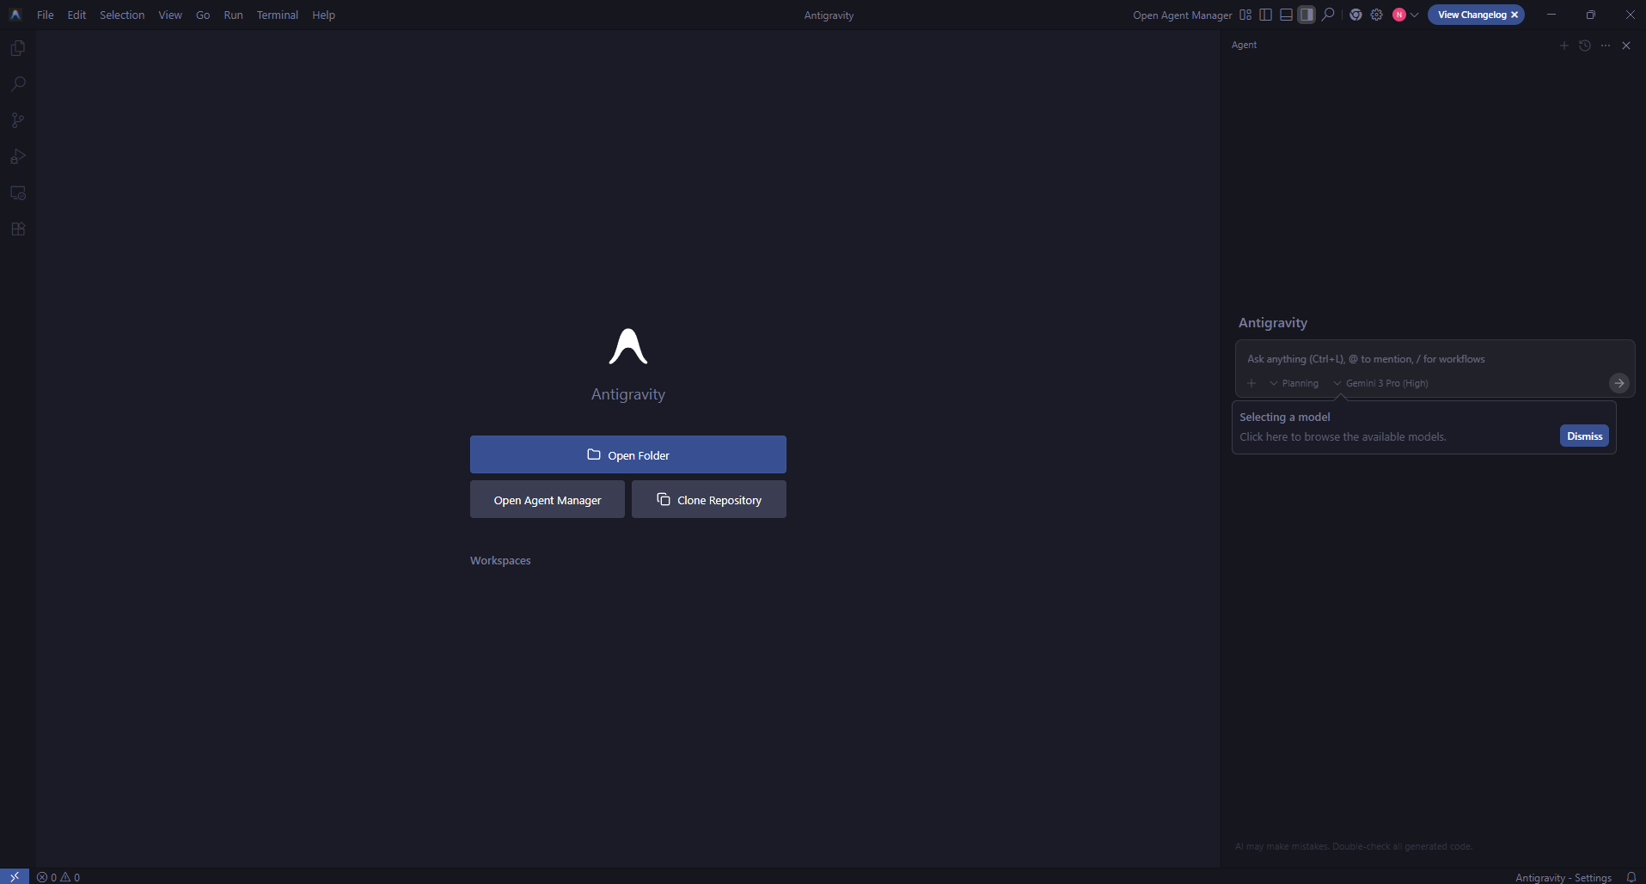The height and width of the screenshot is (884, 1646).
Task: Open the Search view in the sidebar
Action: tap(19, 83)
